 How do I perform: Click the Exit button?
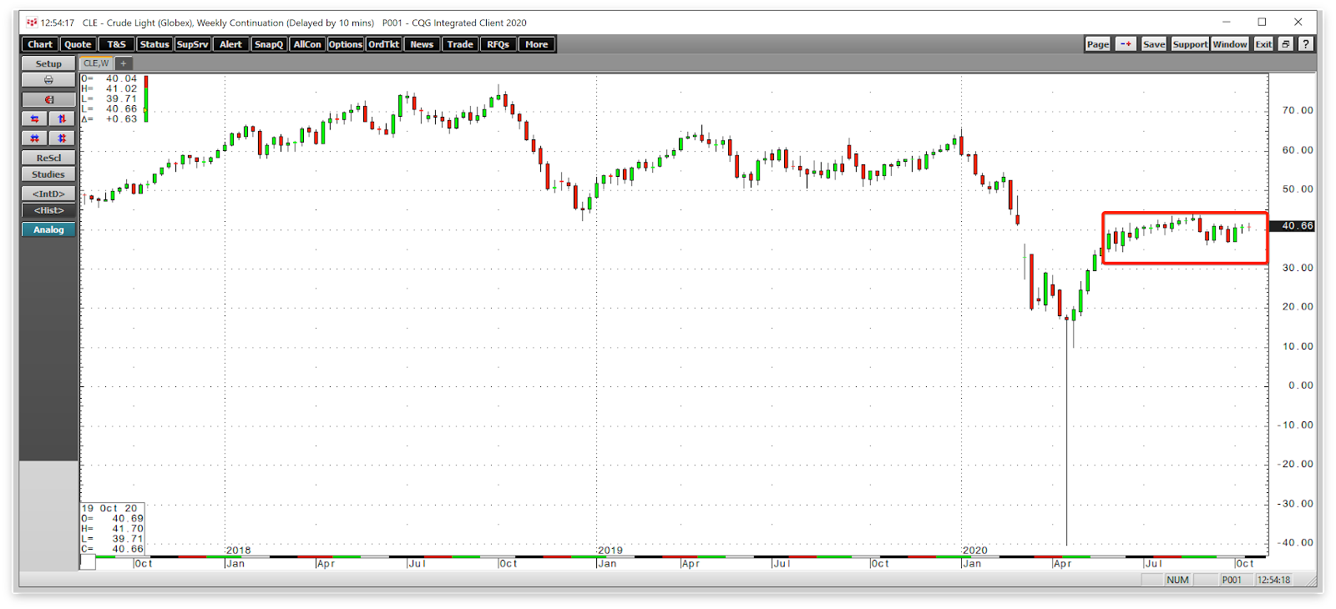tap(1263, 44)
